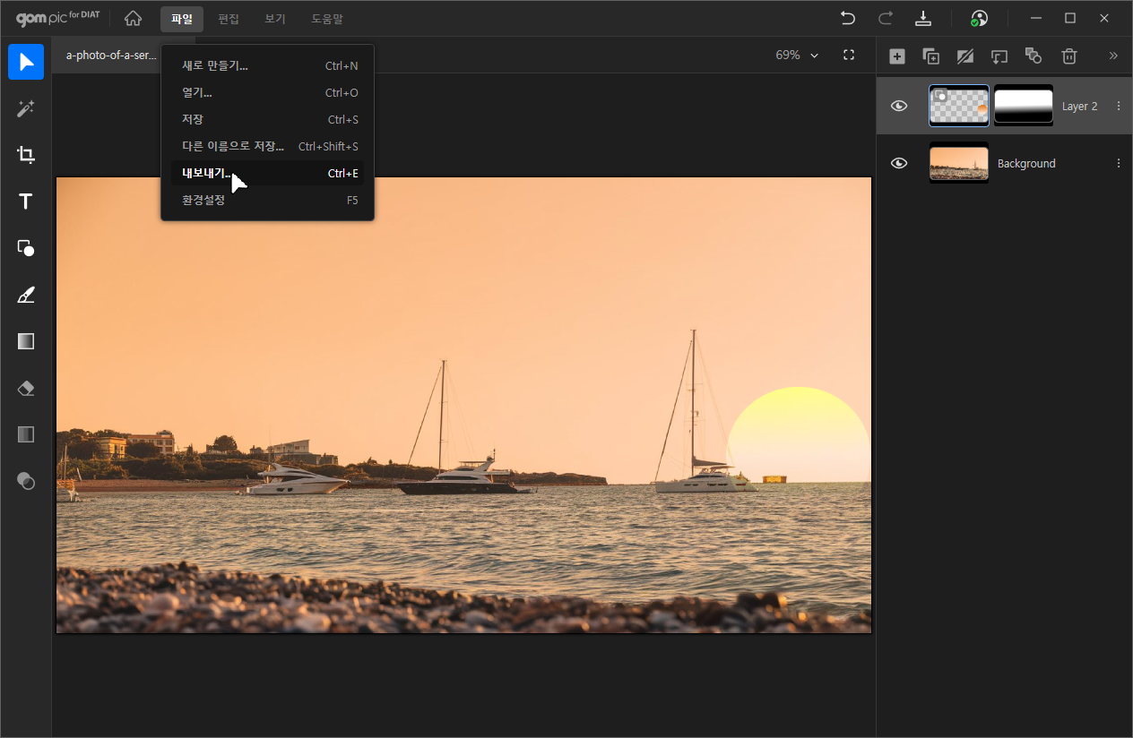Select the Text tool

(26, 202)
